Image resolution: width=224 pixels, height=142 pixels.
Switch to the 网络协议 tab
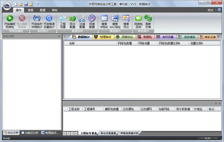(125, 37)
